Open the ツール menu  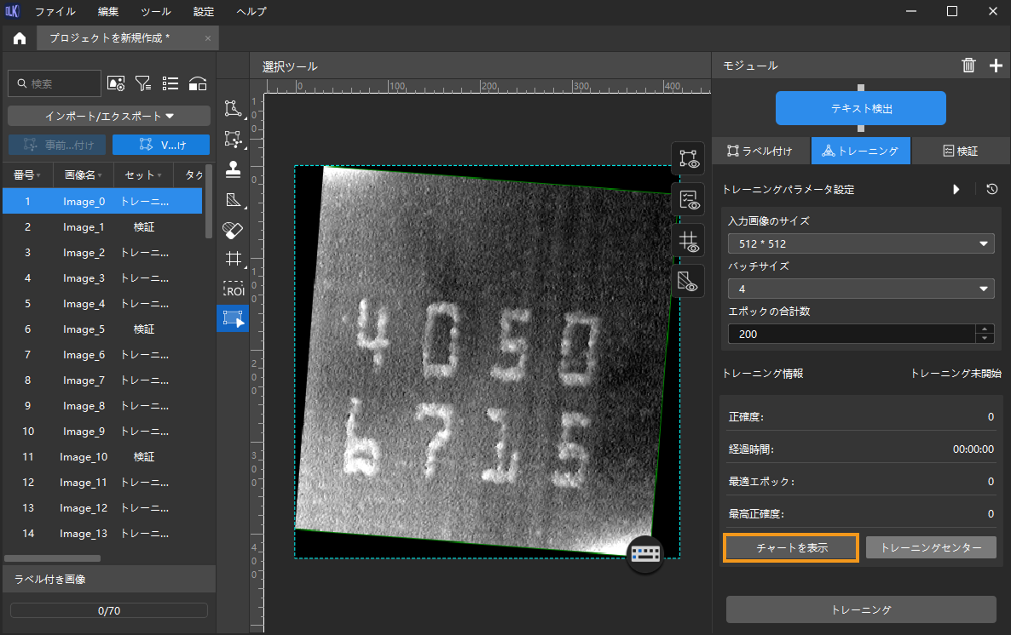pyautogui.click(x=156, y=12)
